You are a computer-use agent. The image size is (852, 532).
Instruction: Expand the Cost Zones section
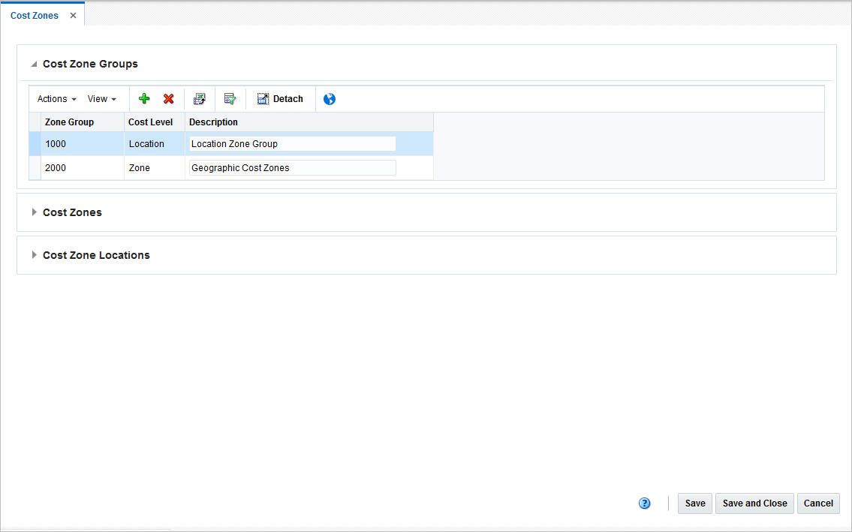(x=34, y=212)
